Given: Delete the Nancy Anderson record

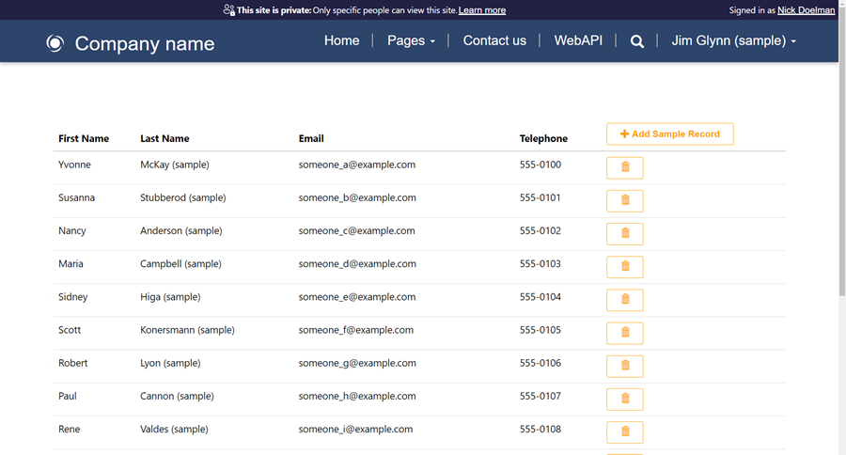Looking at the screenshot, I should click(625, 234).
